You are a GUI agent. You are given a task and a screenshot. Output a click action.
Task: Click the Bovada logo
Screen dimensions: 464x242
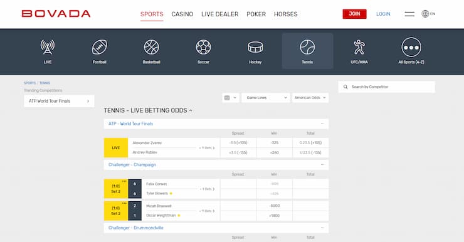(x=56, y=14)
